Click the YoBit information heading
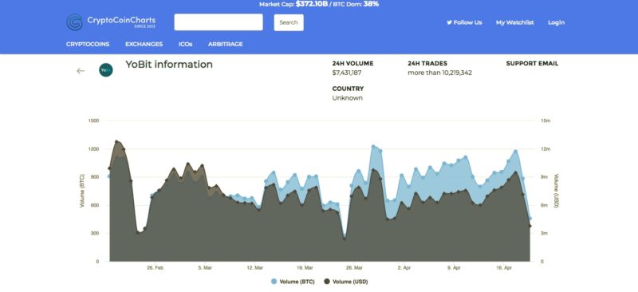The height and width of the screenshot is (292, 638). tap(169, 65)
